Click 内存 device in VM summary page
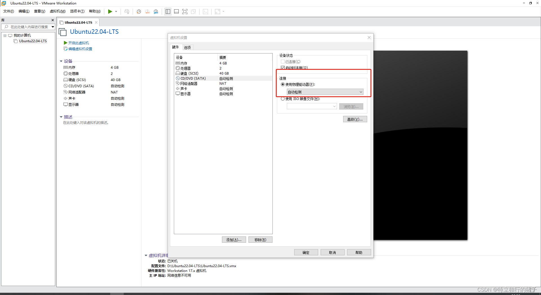The width and height of the screenshot is (541, 295). [72, 68]
